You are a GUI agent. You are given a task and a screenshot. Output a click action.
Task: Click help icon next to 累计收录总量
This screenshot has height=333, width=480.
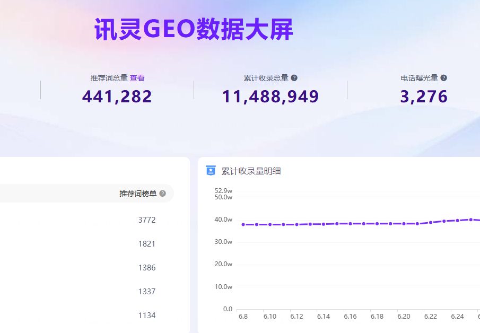pos(294,78)
